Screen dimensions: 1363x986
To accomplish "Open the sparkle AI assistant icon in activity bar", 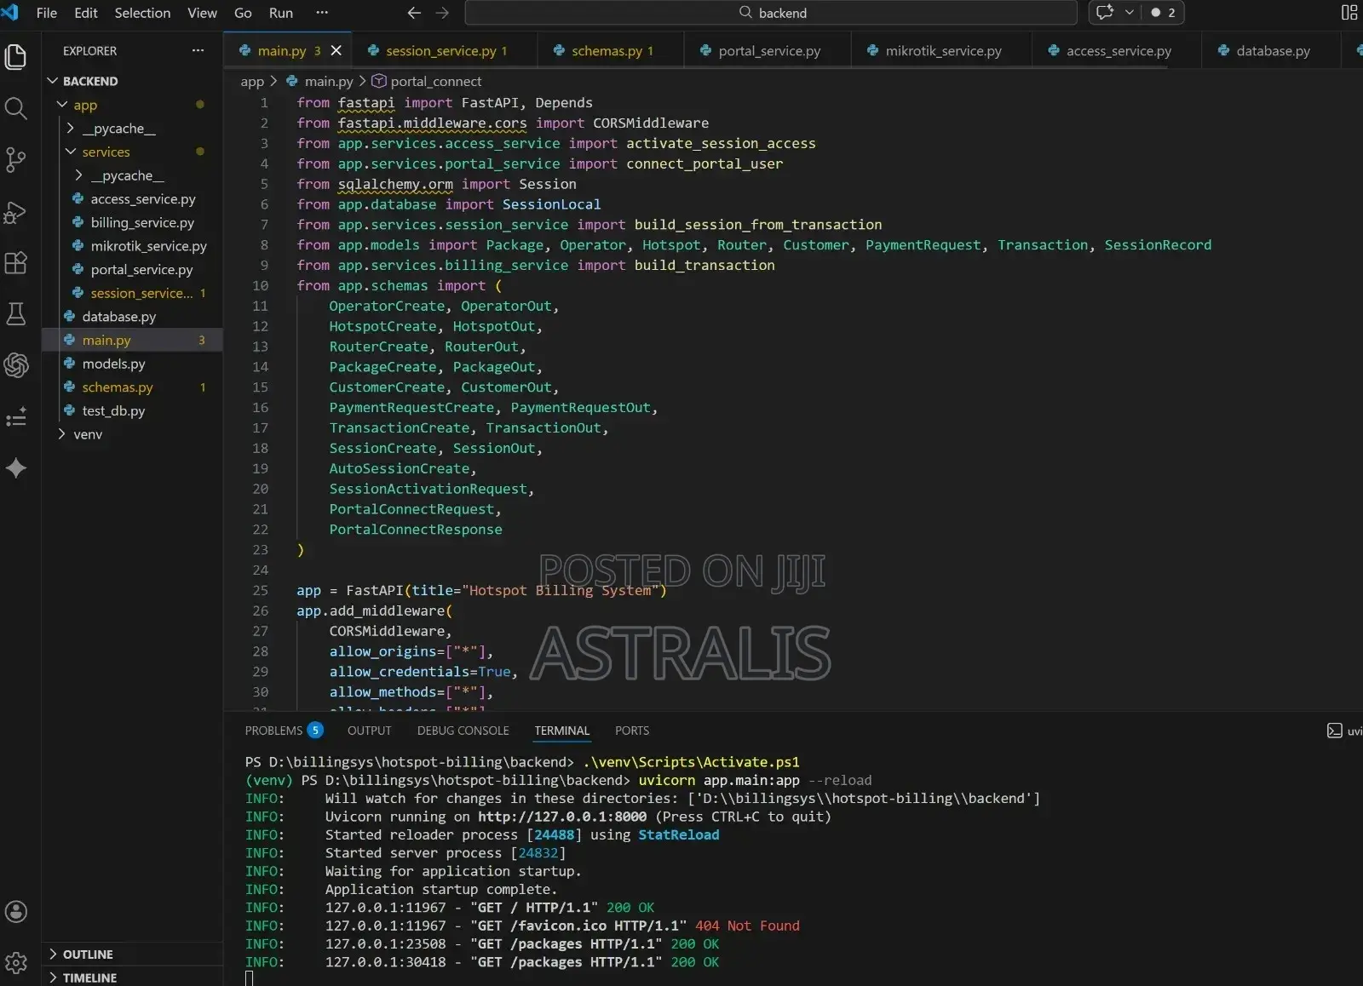I will pos(16,468).
